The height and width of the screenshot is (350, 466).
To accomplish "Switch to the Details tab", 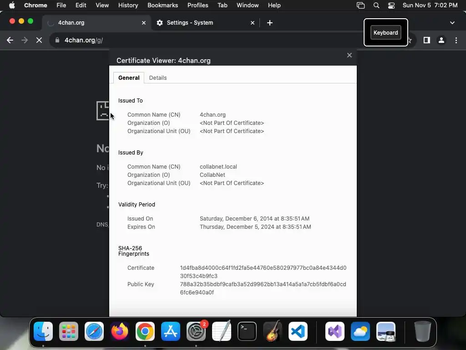I will point(158,77).
